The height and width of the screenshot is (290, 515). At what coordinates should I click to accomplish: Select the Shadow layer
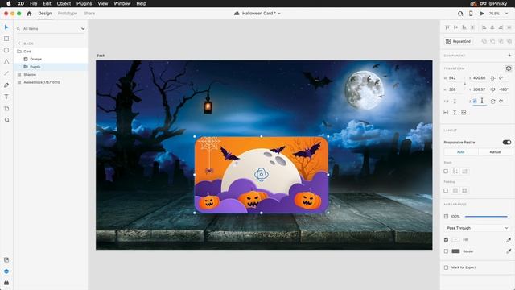pyautogui.click(x=51, y=75)
